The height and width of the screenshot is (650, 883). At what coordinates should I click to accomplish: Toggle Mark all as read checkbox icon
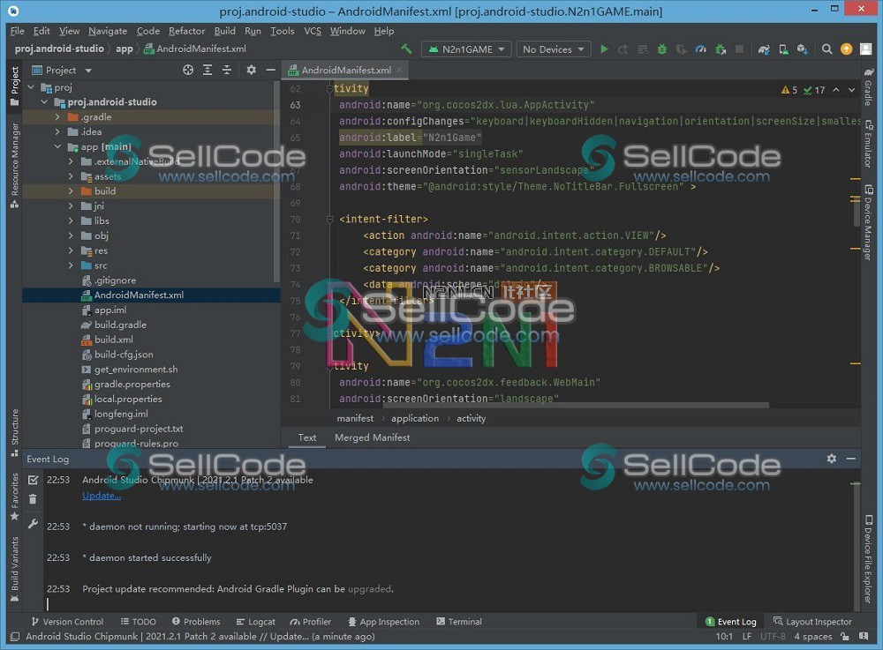tap(33, 480)
